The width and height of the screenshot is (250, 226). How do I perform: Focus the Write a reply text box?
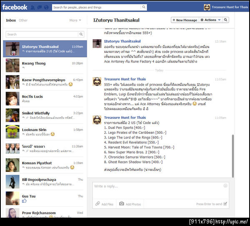[x=161, y=191]
